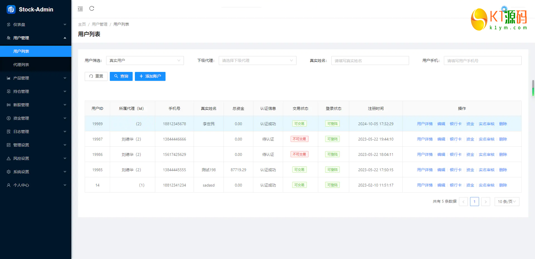The image size is (535, 259).
Task: Click the 持仓管理 icon
Action: (x=9, y=91)
